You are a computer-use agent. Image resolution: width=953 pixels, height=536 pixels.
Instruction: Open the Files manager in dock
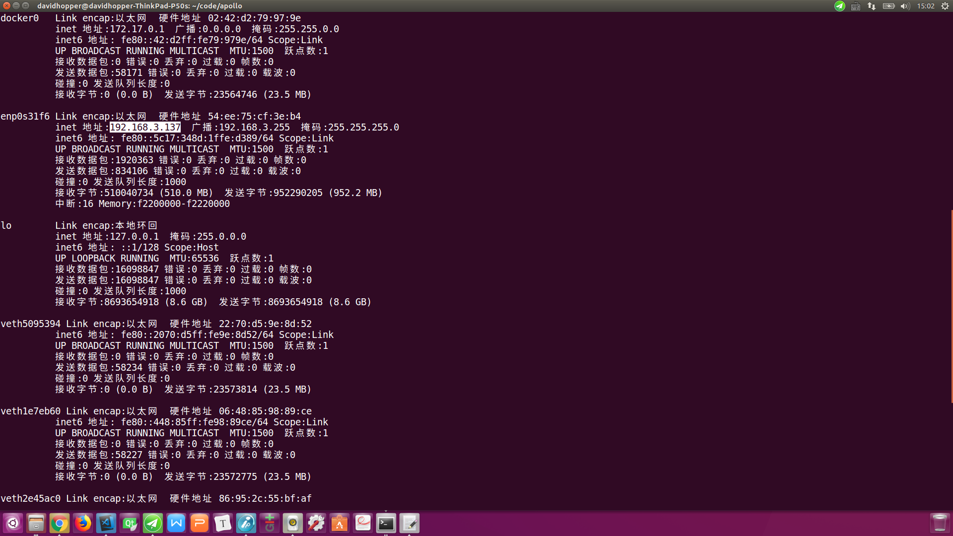[x=36, y=523]
